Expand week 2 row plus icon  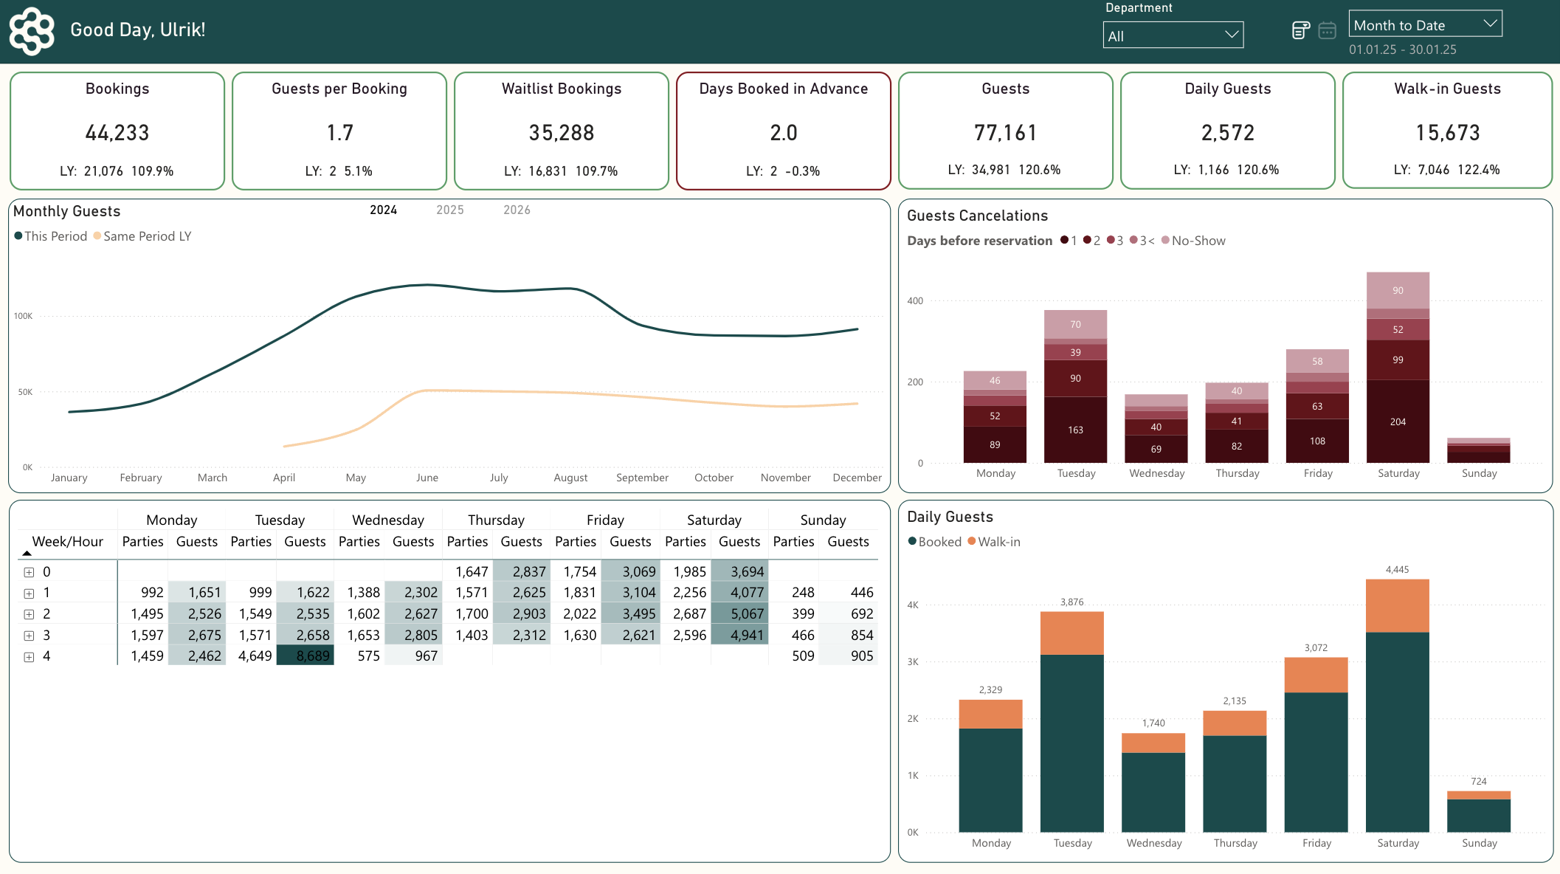(x=29, y=614)
